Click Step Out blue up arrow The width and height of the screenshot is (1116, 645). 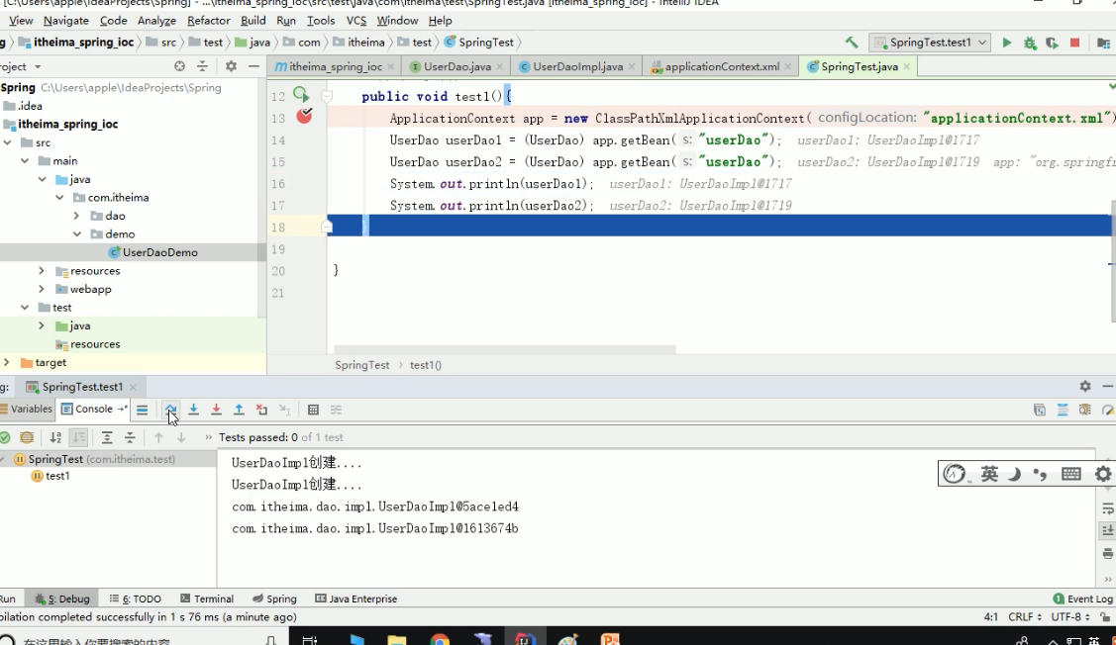pyautogui.click(x=240, y=410)
